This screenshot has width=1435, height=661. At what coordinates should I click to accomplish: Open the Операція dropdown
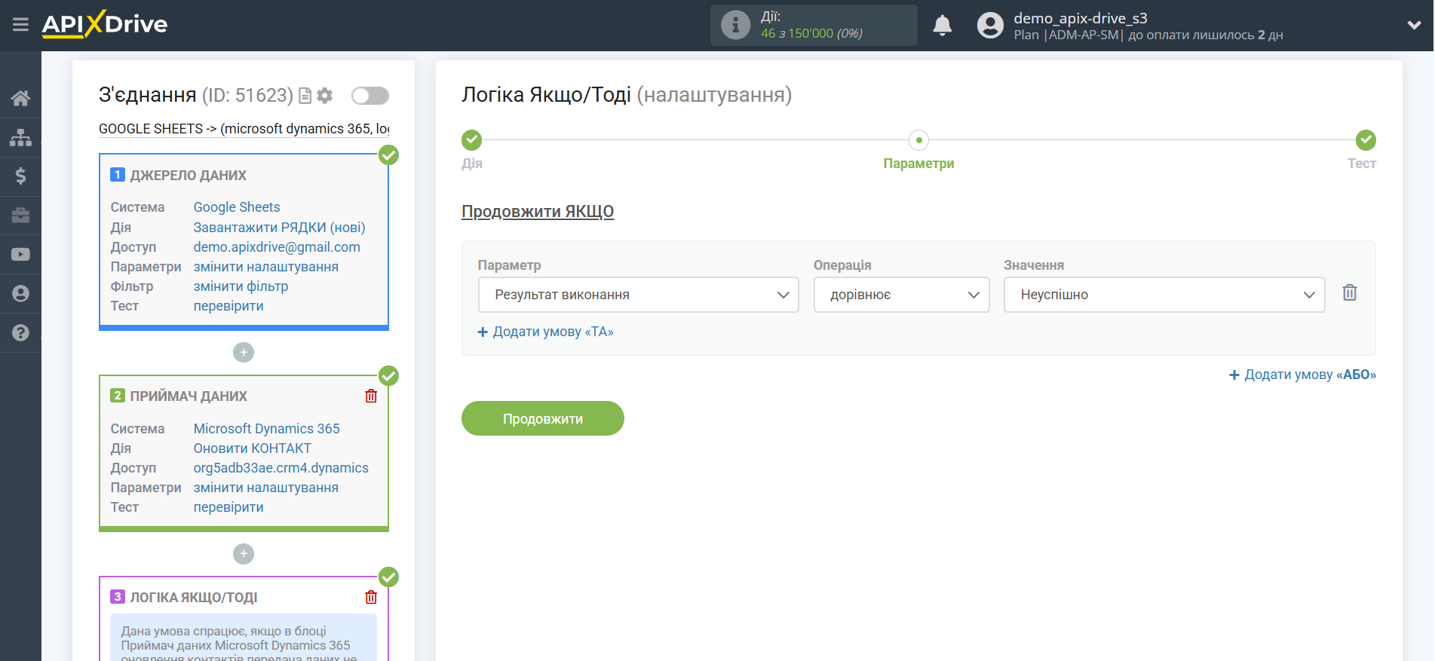(901, 295)
